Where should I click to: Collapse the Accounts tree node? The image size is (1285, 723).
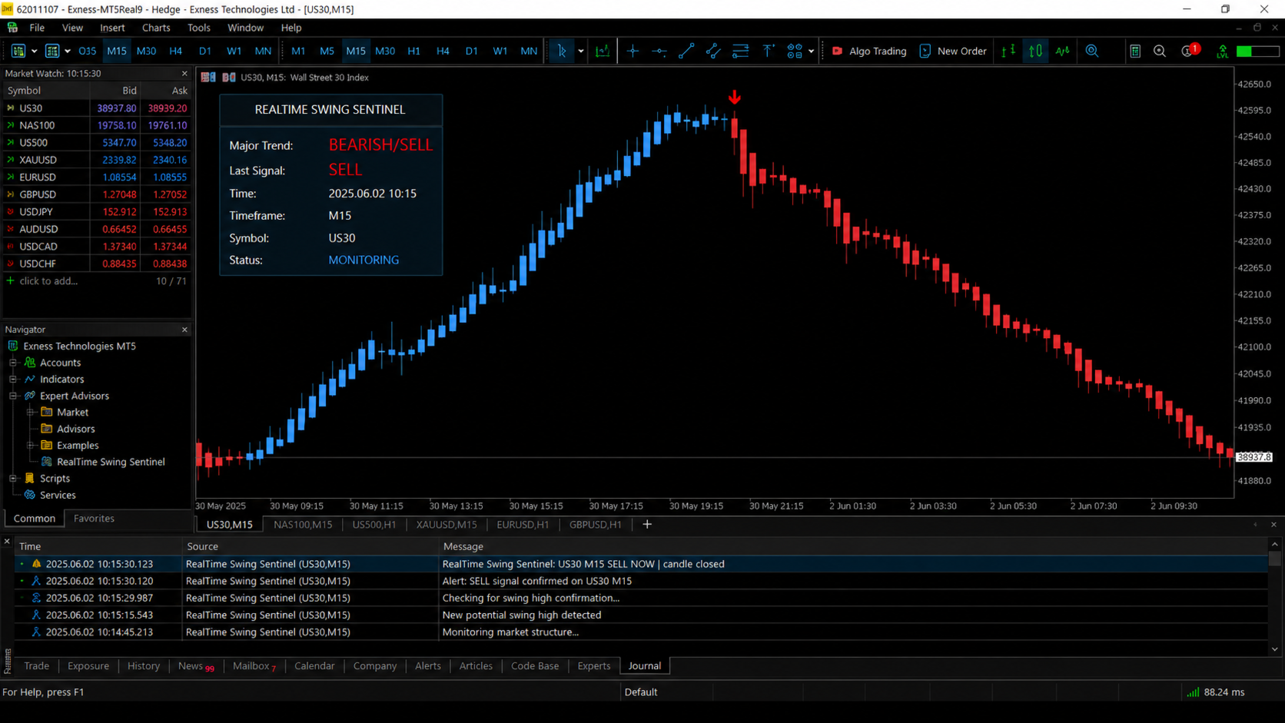13,363
